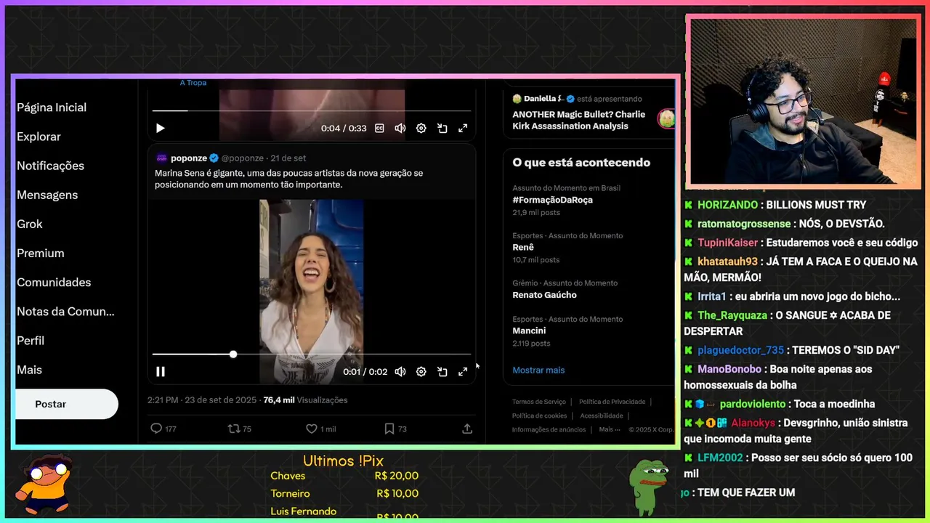The image size is (930, 523).
Task: Open Notificações in the sidebar
Action: click(50, 166)
